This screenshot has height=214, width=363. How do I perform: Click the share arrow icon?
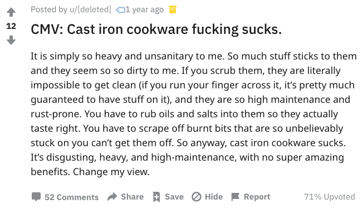coord(112,197)
